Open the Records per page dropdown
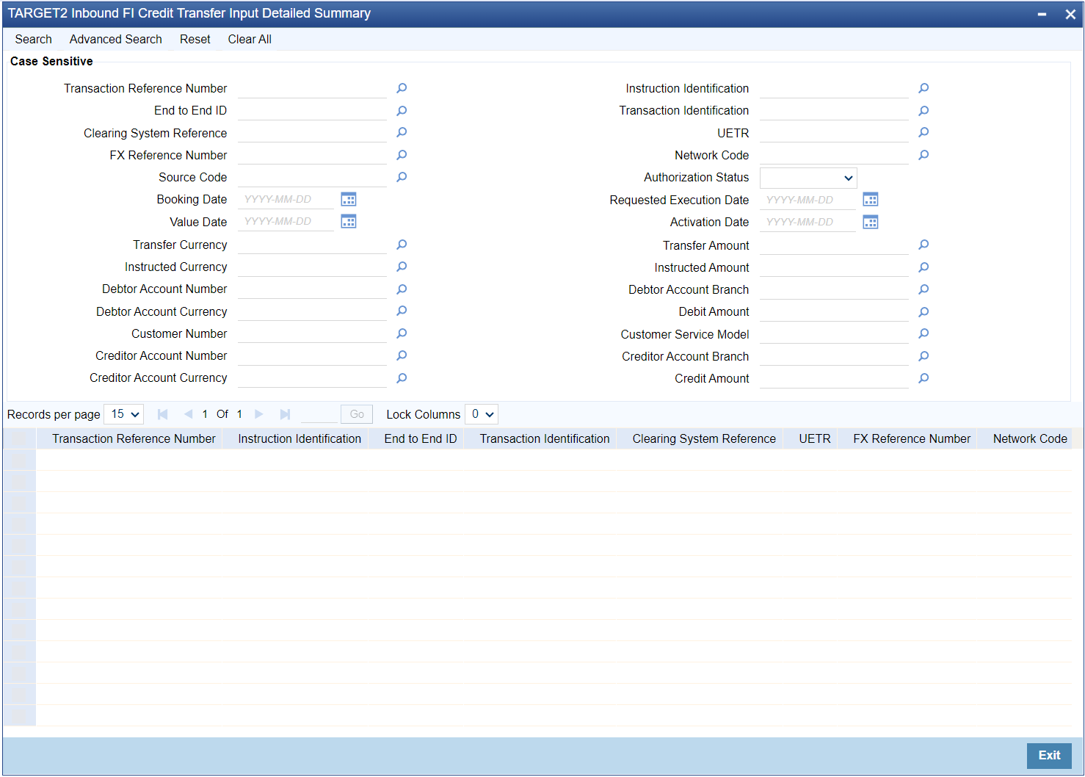Screen dimensions: 1085x777 pyautogui.click(x=123, y=414)
